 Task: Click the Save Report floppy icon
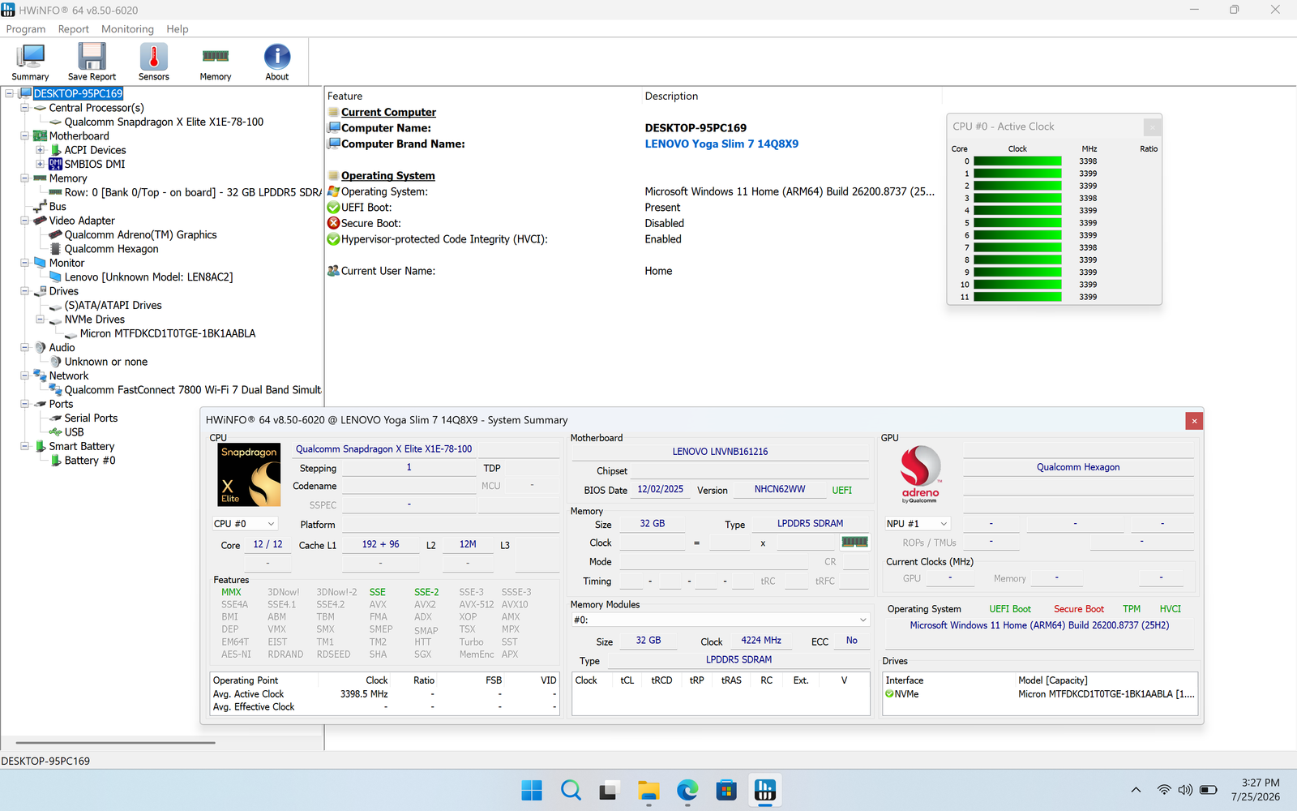(92, 62)
